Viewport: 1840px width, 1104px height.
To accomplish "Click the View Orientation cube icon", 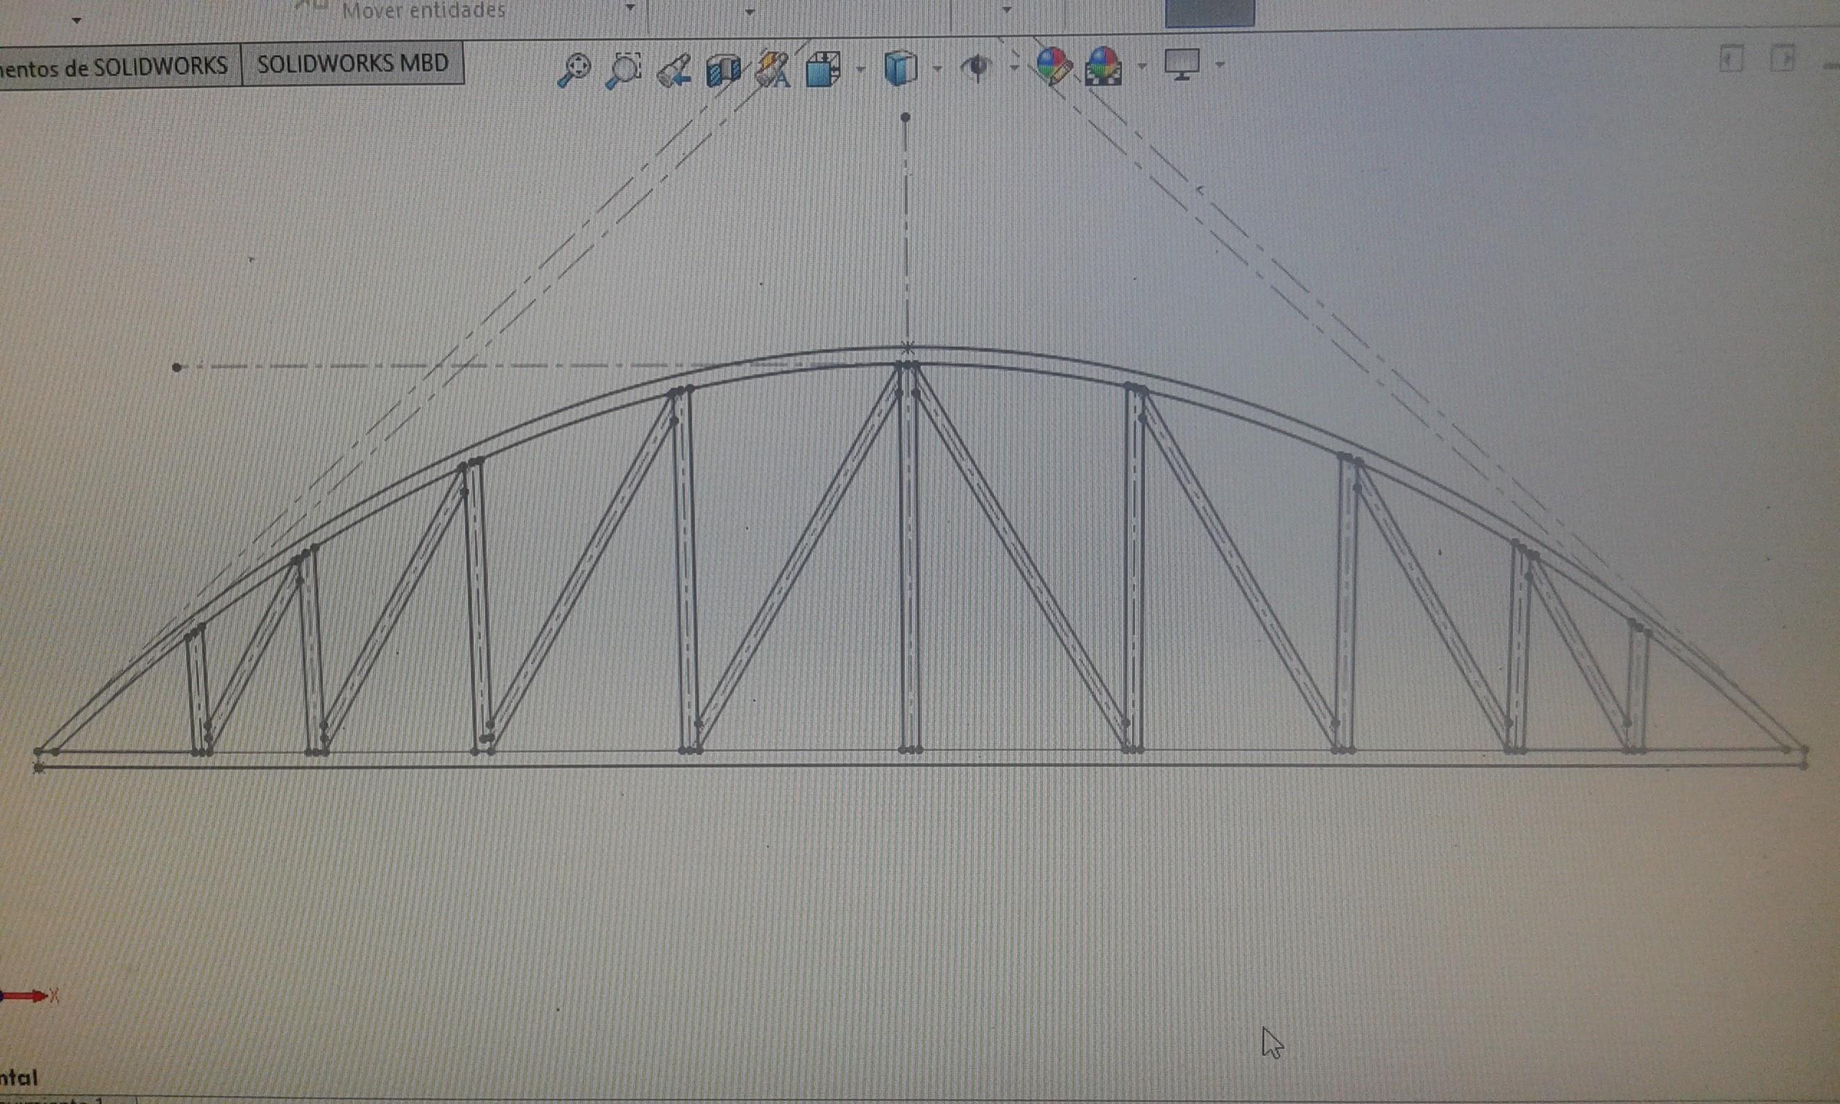I will coord(823,69).
